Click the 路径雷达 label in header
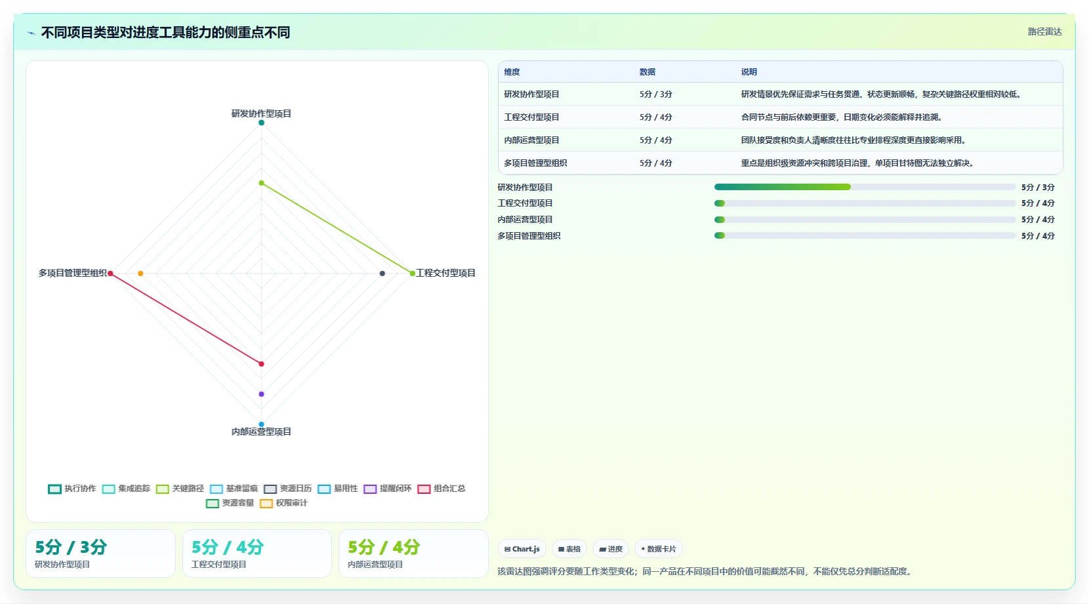The image size is (1089, 604). [x=1044, y=31]
